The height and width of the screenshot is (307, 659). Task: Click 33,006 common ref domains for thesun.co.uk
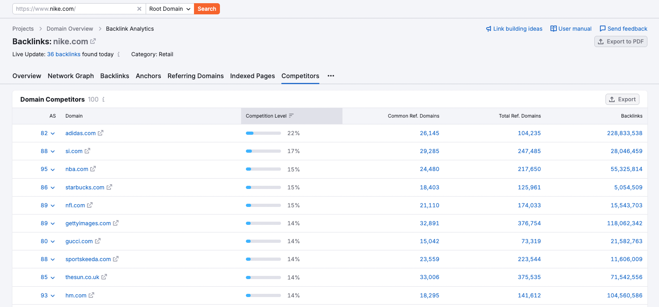coord(429,277)
